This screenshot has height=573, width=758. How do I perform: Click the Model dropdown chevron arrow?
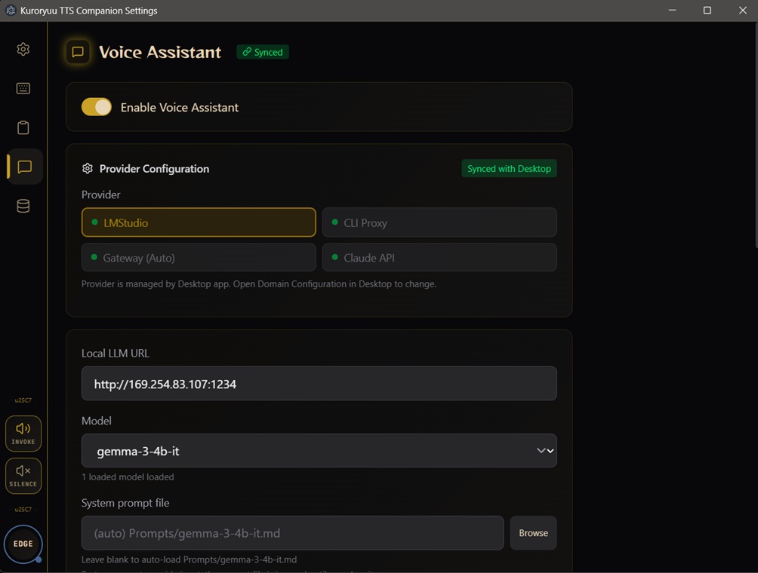[x=545, y=451]
